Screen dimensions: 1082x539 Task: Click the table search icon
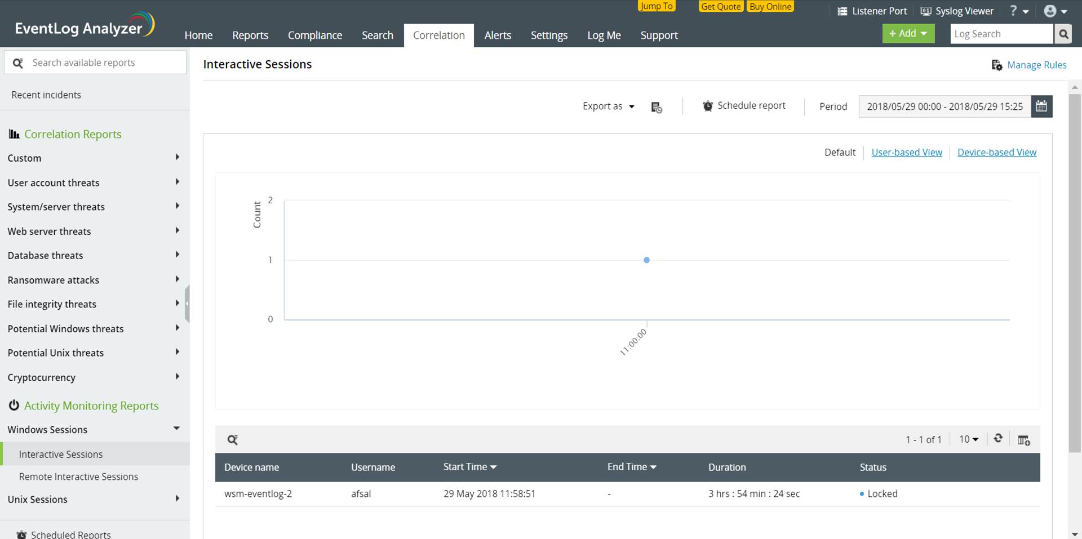[x=232, y=440]
